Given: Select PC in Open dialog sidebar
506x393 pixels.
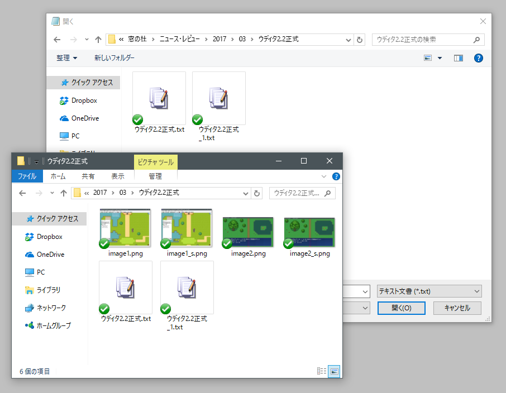Looking at the screenshot, I should click(69, 136).
